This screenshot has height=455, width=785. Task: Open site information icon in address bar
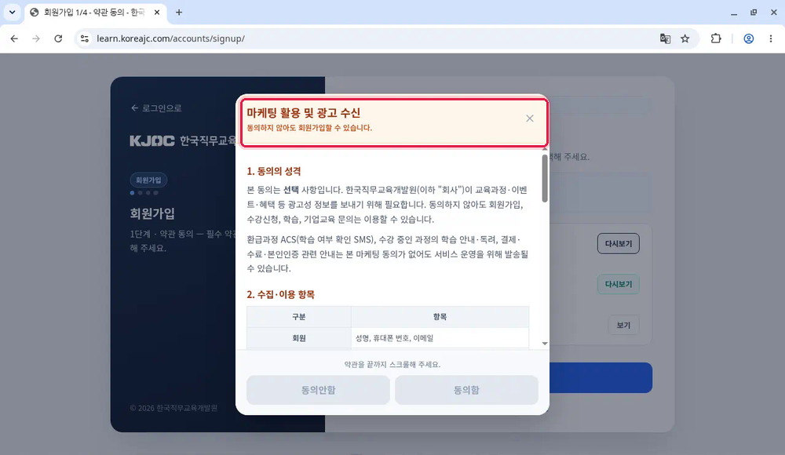85,38
